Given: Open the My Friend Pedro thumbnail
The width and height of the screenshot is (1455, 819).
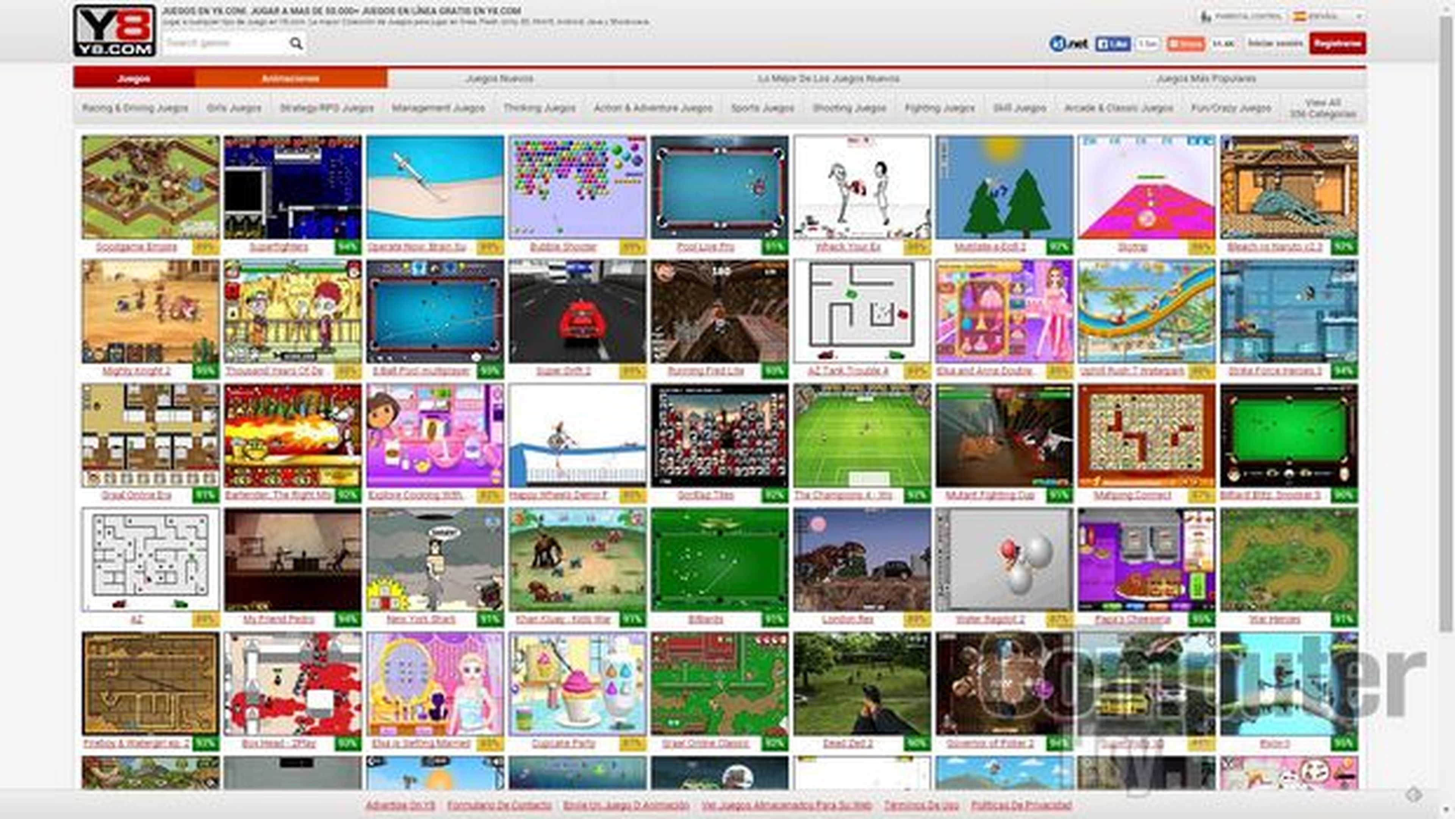Looking at the screenshot, I should pos(293,560).
